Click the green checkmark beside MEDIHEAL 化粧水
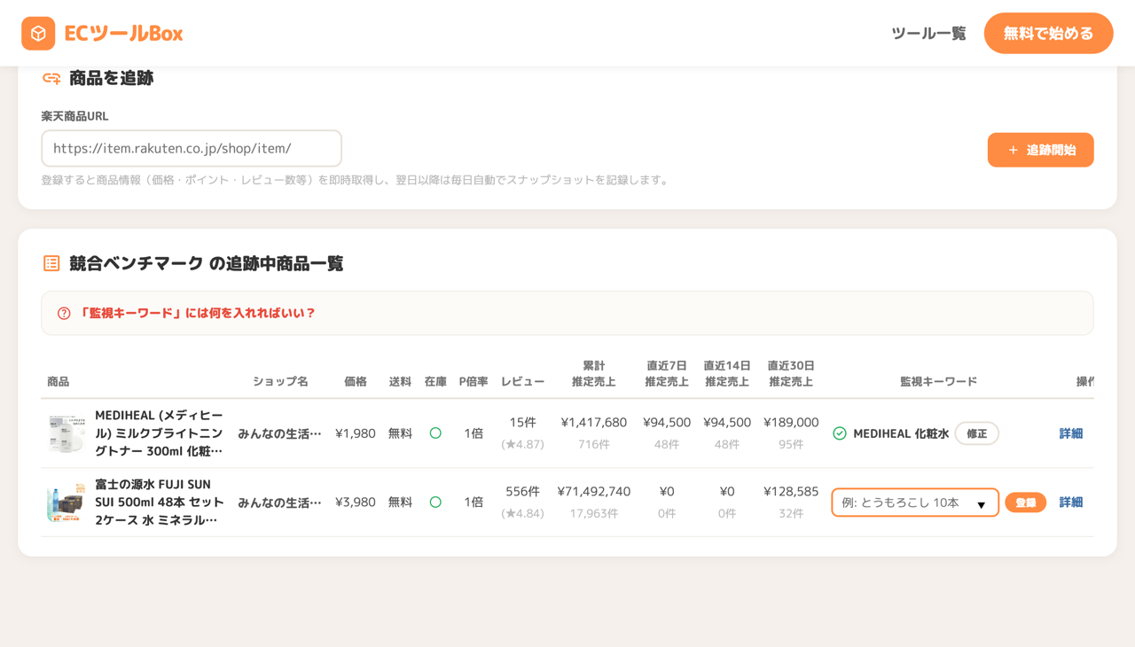This screenshot has width=1135, height=647. pos(840,433)
